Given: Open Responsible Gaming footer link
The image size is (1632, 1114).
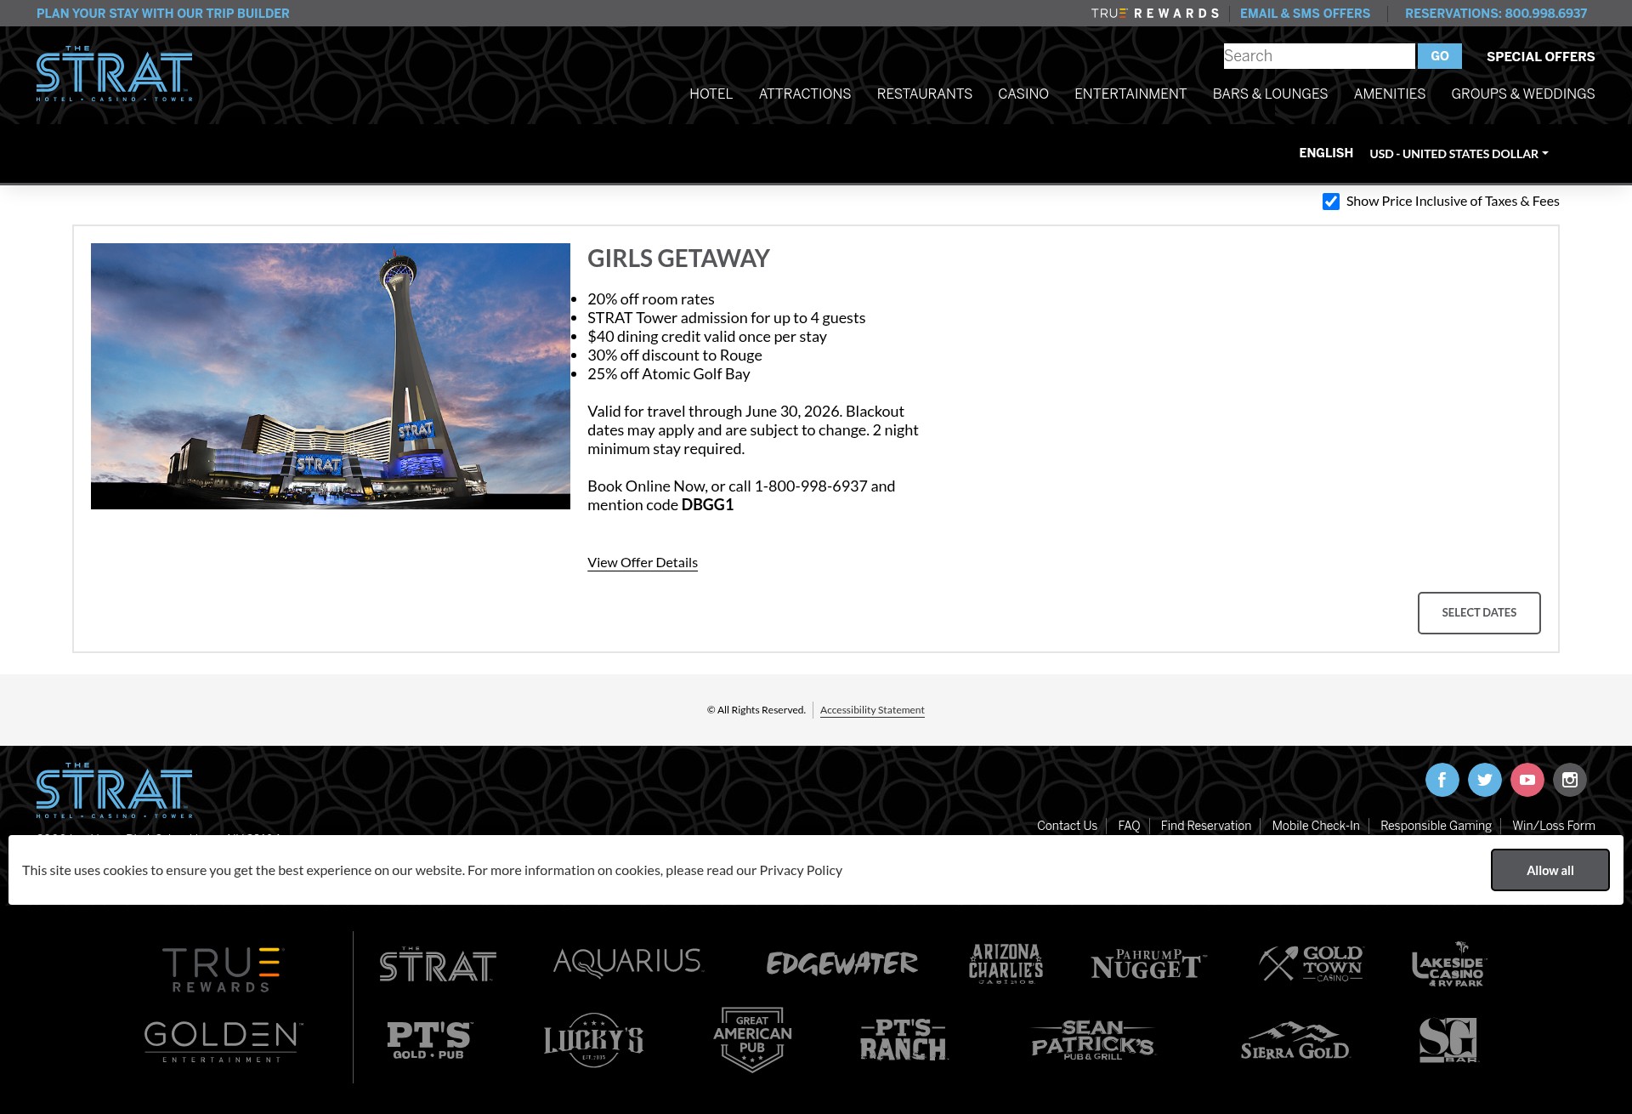Looking at the screenshot, I should (x=1436, y=826).
